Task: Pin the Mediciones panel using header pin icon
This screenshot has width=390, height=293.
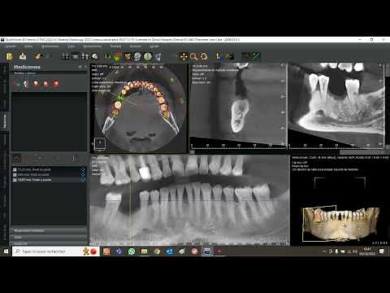Action: tap(80, 67)
